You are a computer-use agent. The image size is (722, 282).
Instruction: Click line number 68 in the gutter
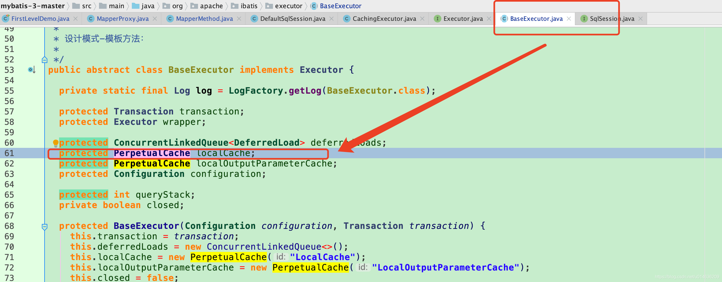click(9, 226)
